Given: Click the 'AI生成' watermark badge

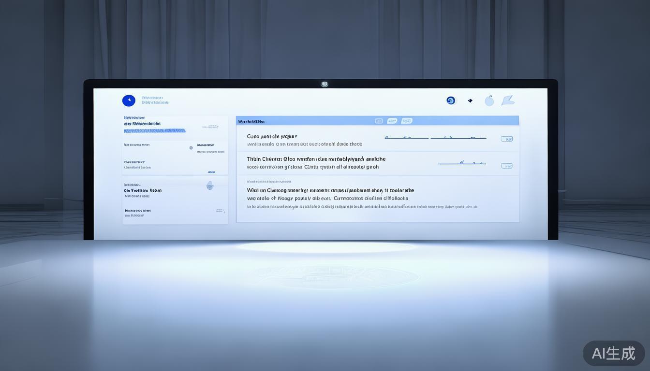Looking at the screenshot, I should pos(613,353).
